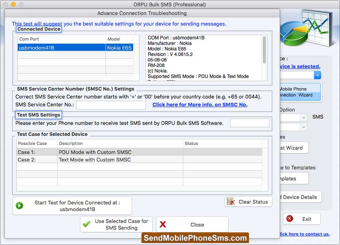Click the contact us link in main window
The image size is (340, 245).
[x=305, y=234]
